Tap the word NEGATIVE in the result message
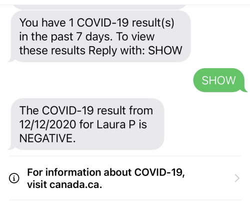 tap(47, 138)
